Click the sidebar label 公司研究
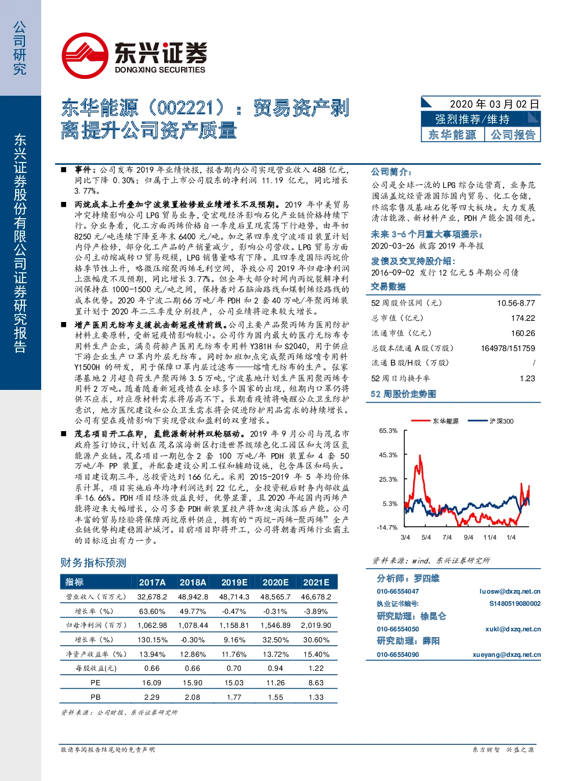Screen dimensions: 576x781 (x=20, y=48)
